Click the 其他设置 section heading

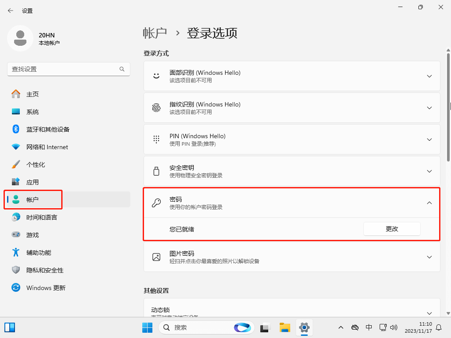(x=156, y=290)
